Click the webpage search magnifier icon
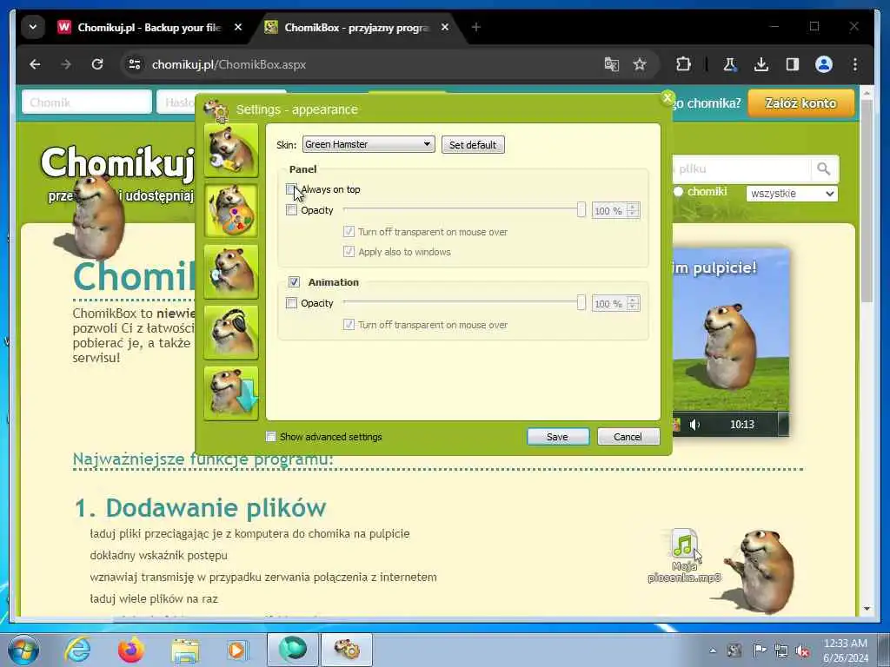Screen dimensions: 890x667 824,169
